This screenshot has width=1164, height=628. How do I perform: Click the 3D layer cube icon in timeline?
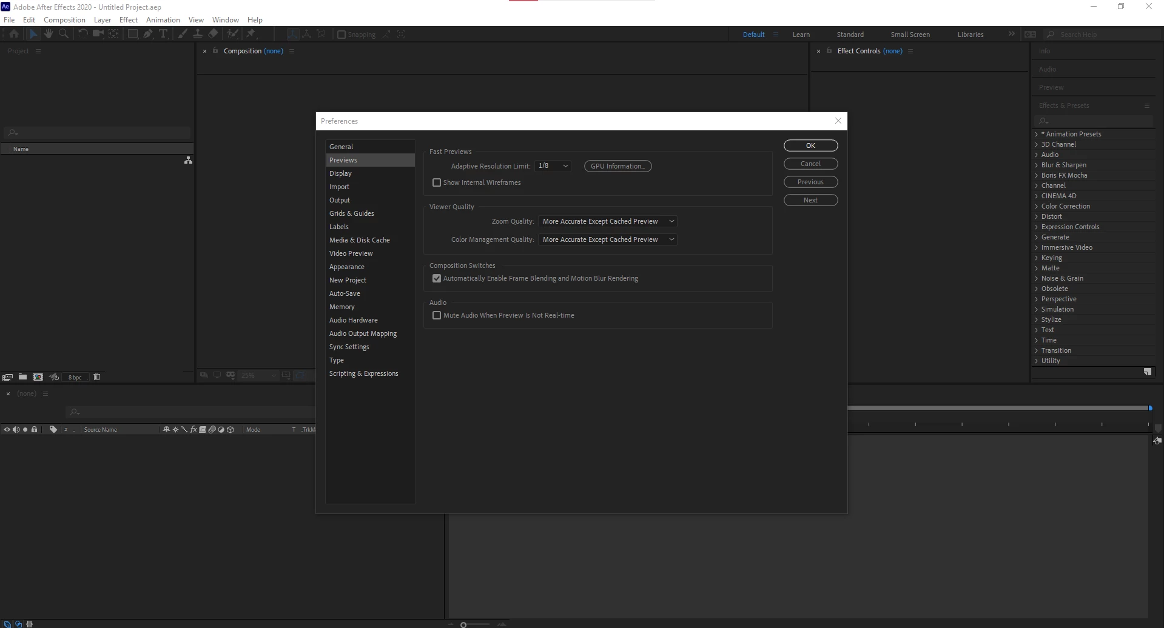(230, 430)
